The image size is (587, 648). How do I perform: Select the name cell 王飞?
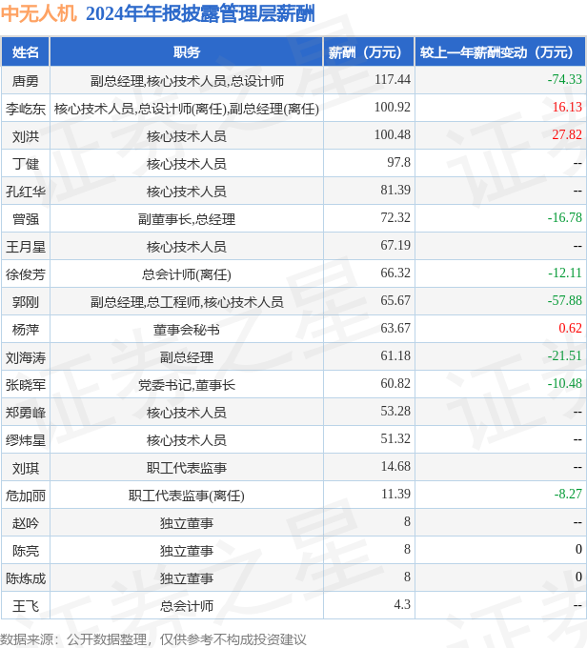click(x=25, y=606)
